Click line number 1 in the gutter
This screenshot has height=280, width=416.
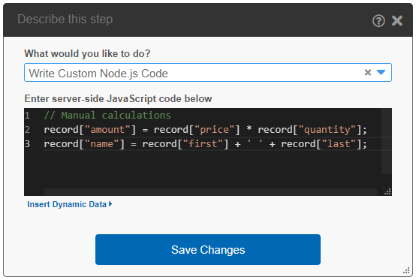click(27, 116)
